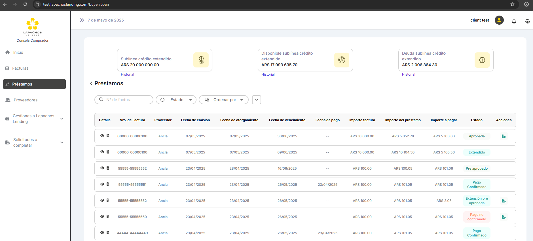The width and height of the screenshot is (533, 241).
Task: Open the Ordenar por dropdown
Action: click(224, 100)
